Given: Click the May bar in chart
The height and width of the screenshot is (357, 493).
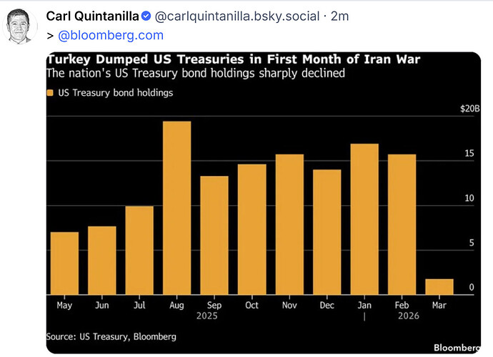Looking at the screenshot, I should point(64,263).
